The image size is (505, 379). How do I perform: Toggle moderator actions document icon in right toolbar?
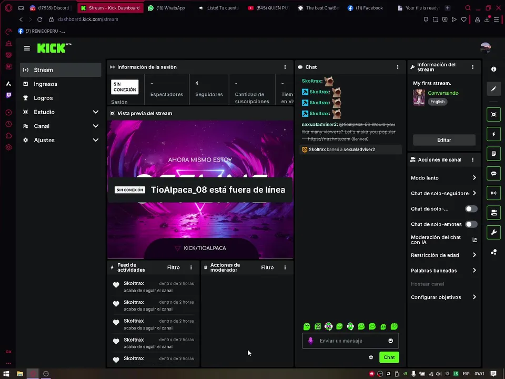pos(493,154)
